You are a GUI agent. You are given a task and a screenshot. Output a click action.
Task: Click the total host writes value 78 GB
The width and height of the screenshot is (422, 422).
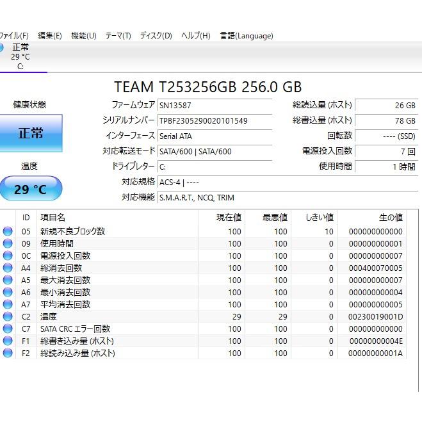click(387, 120)
